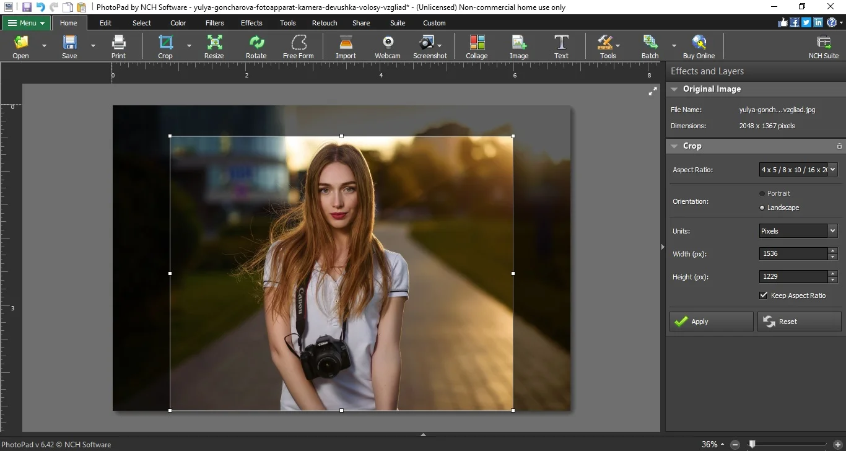Click the thumbs-up like icon
The height and width of the screenshot is (451, 846).
click(x=783, y=23)
